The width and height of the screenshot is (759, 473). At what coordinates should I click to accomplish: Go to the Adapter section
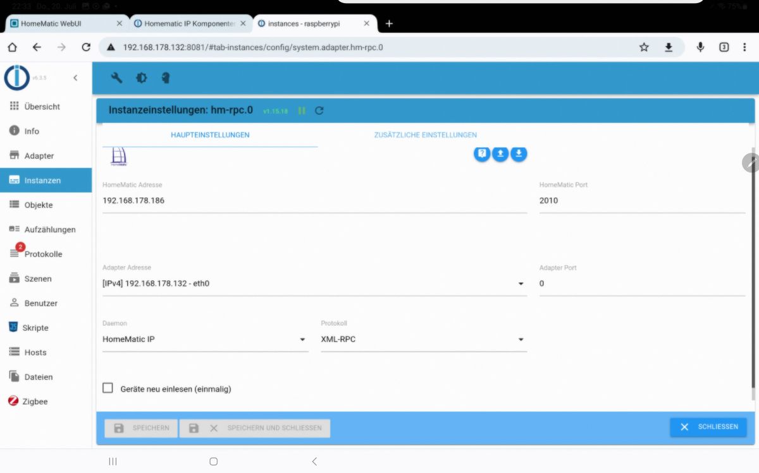[46, 156]
